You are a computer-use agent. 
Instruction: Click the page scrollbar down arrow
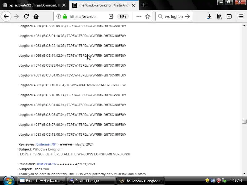click(x=244, y=174)
